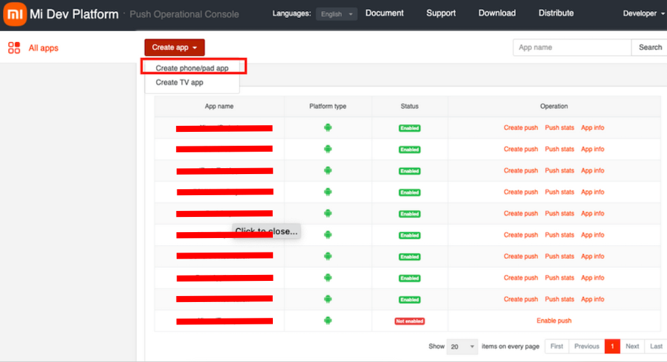Viewport: 667px width, 362px height.
Task: Choose Create phone/pad app menu entry
Action: coord(192,68)
